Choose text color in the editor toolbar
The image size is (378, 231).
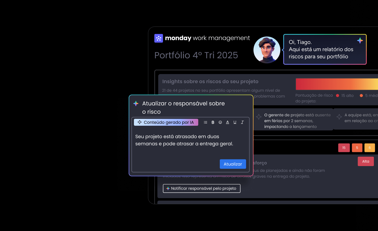coord(228,122)
